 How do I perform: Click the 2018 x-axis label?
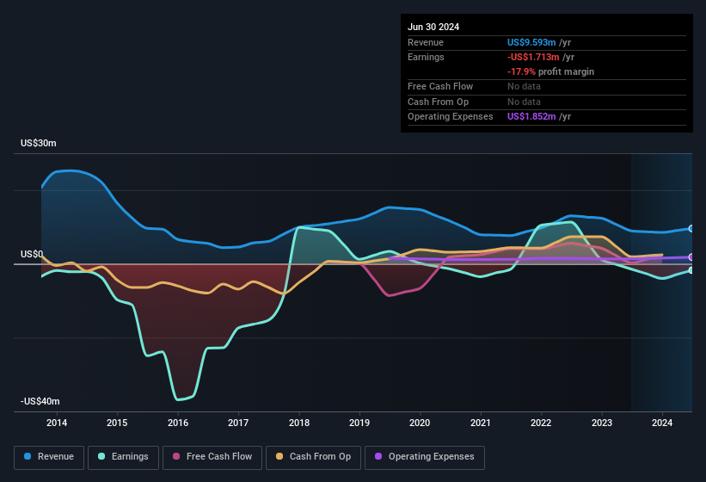(x=299, y=423)
